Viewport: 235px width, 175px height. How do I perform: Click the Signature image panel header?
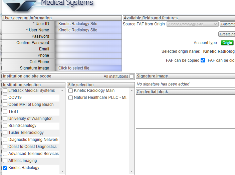186,76
